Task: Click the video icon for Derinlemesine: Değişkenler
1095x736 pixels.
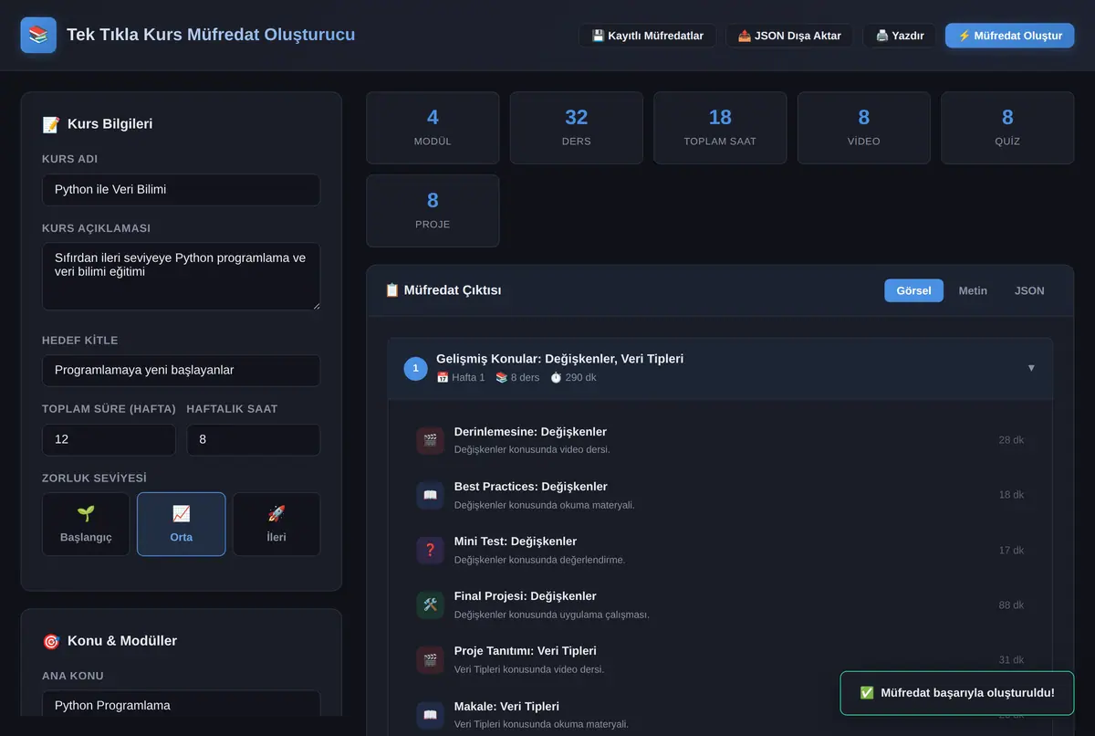Action: pos(430,440)
